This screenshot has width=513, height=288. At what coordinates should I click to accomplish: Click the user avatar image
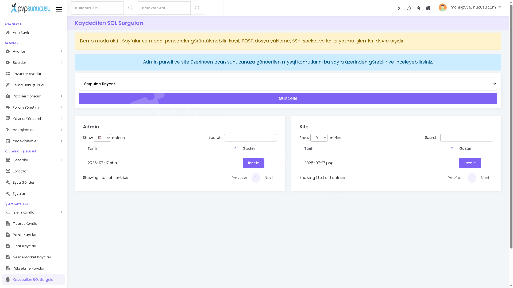443,7
